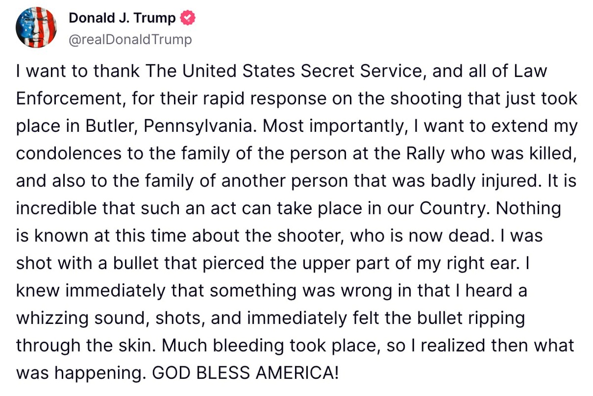The height and width of the screenshot is (396, 593).
Task: Click the red verified checkmark badge
Action: (188, 19)
